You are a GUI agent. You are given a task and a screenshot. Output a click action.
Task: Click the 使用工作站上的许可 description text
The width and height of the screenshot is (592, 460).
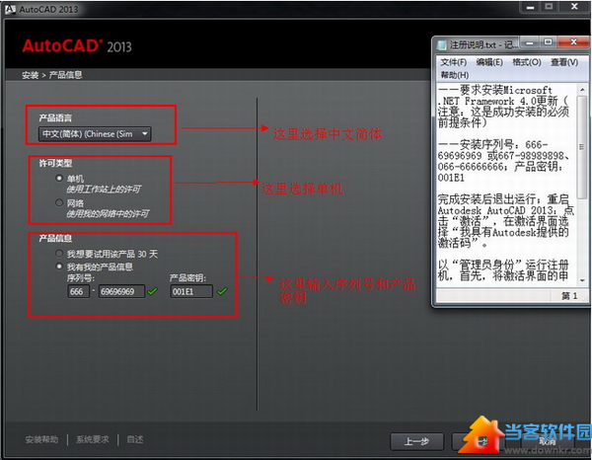pyautogui.click(x=104, y=189)
